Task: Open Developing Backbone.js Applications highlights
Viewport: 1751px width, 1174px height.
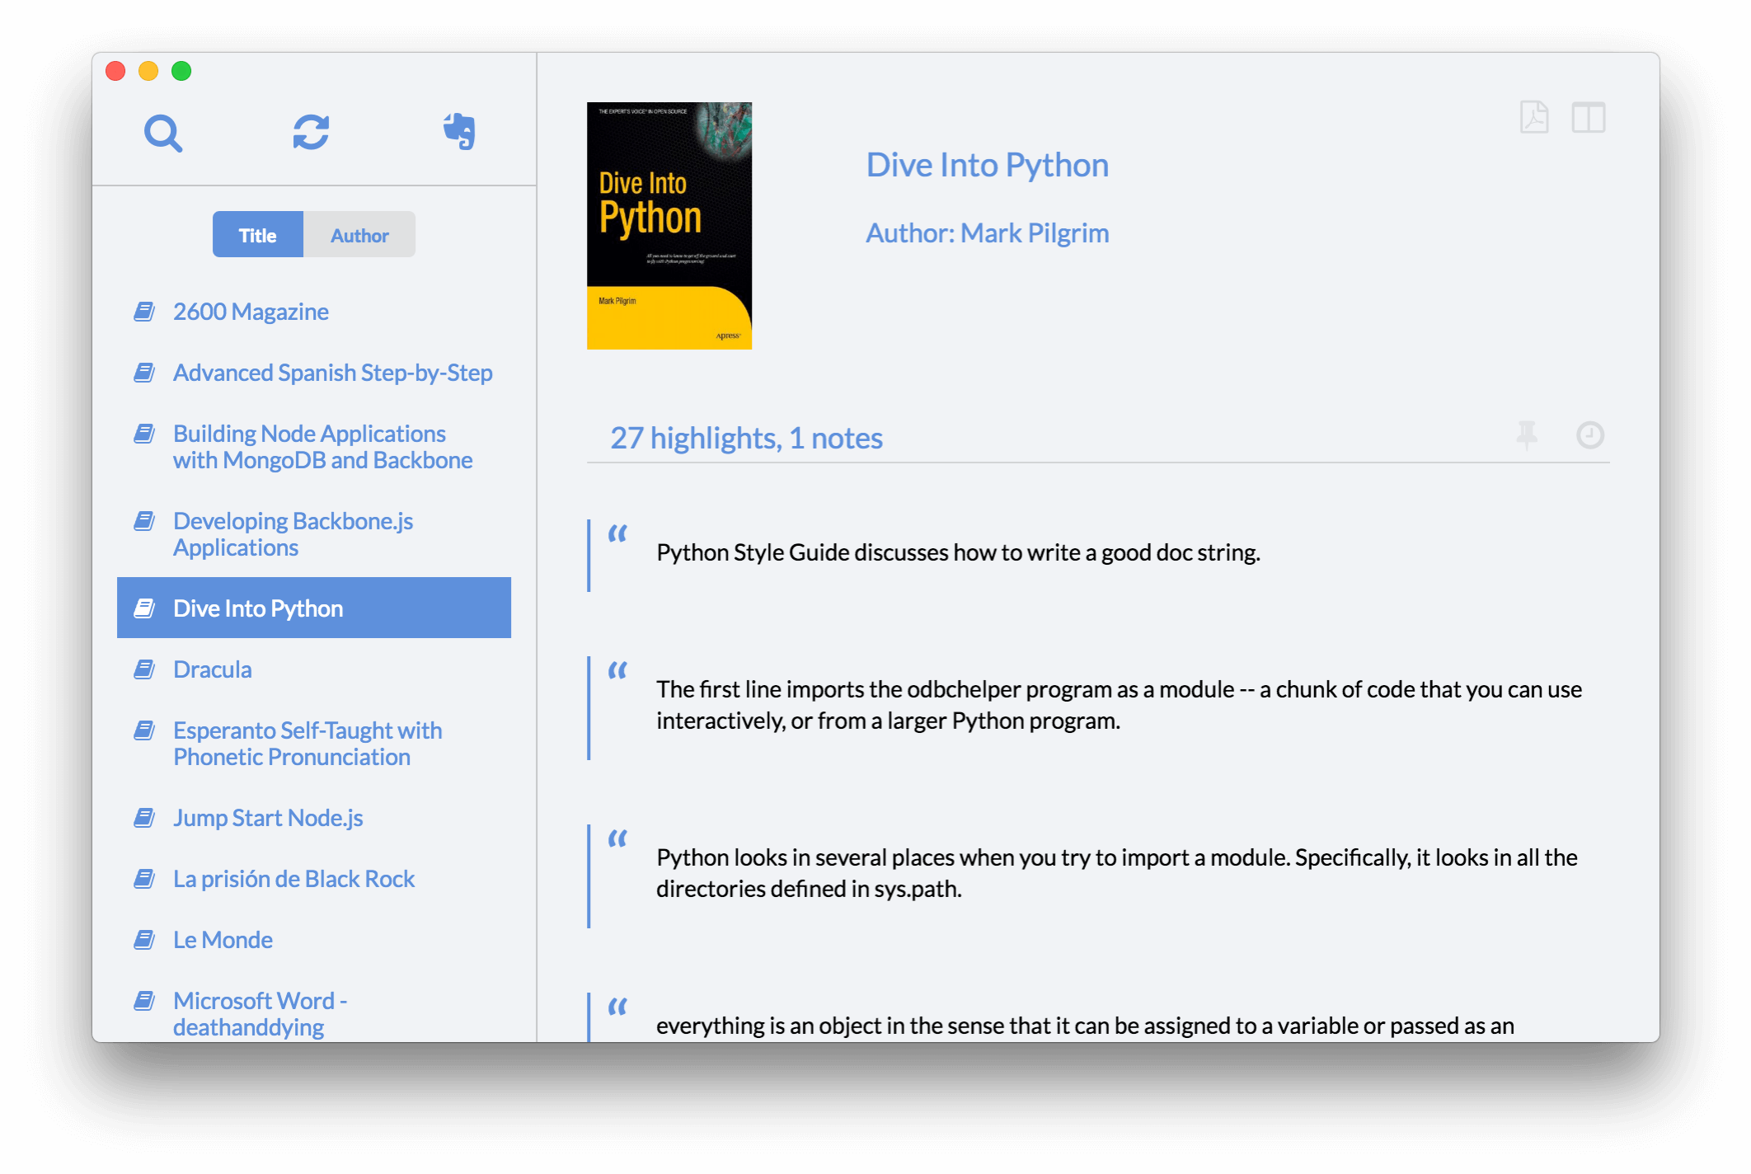Action: (293, 533)
